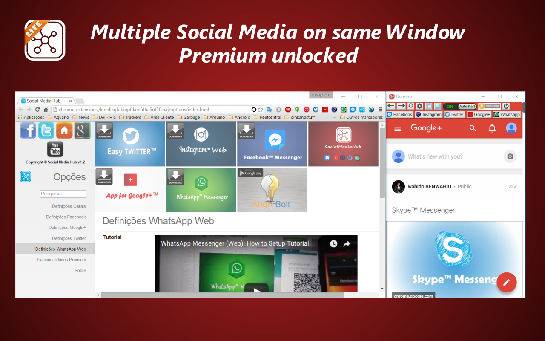Screen dimensions: 545x341
Task: Click the Google+ search magnifier icon
Action: (473, 128)
